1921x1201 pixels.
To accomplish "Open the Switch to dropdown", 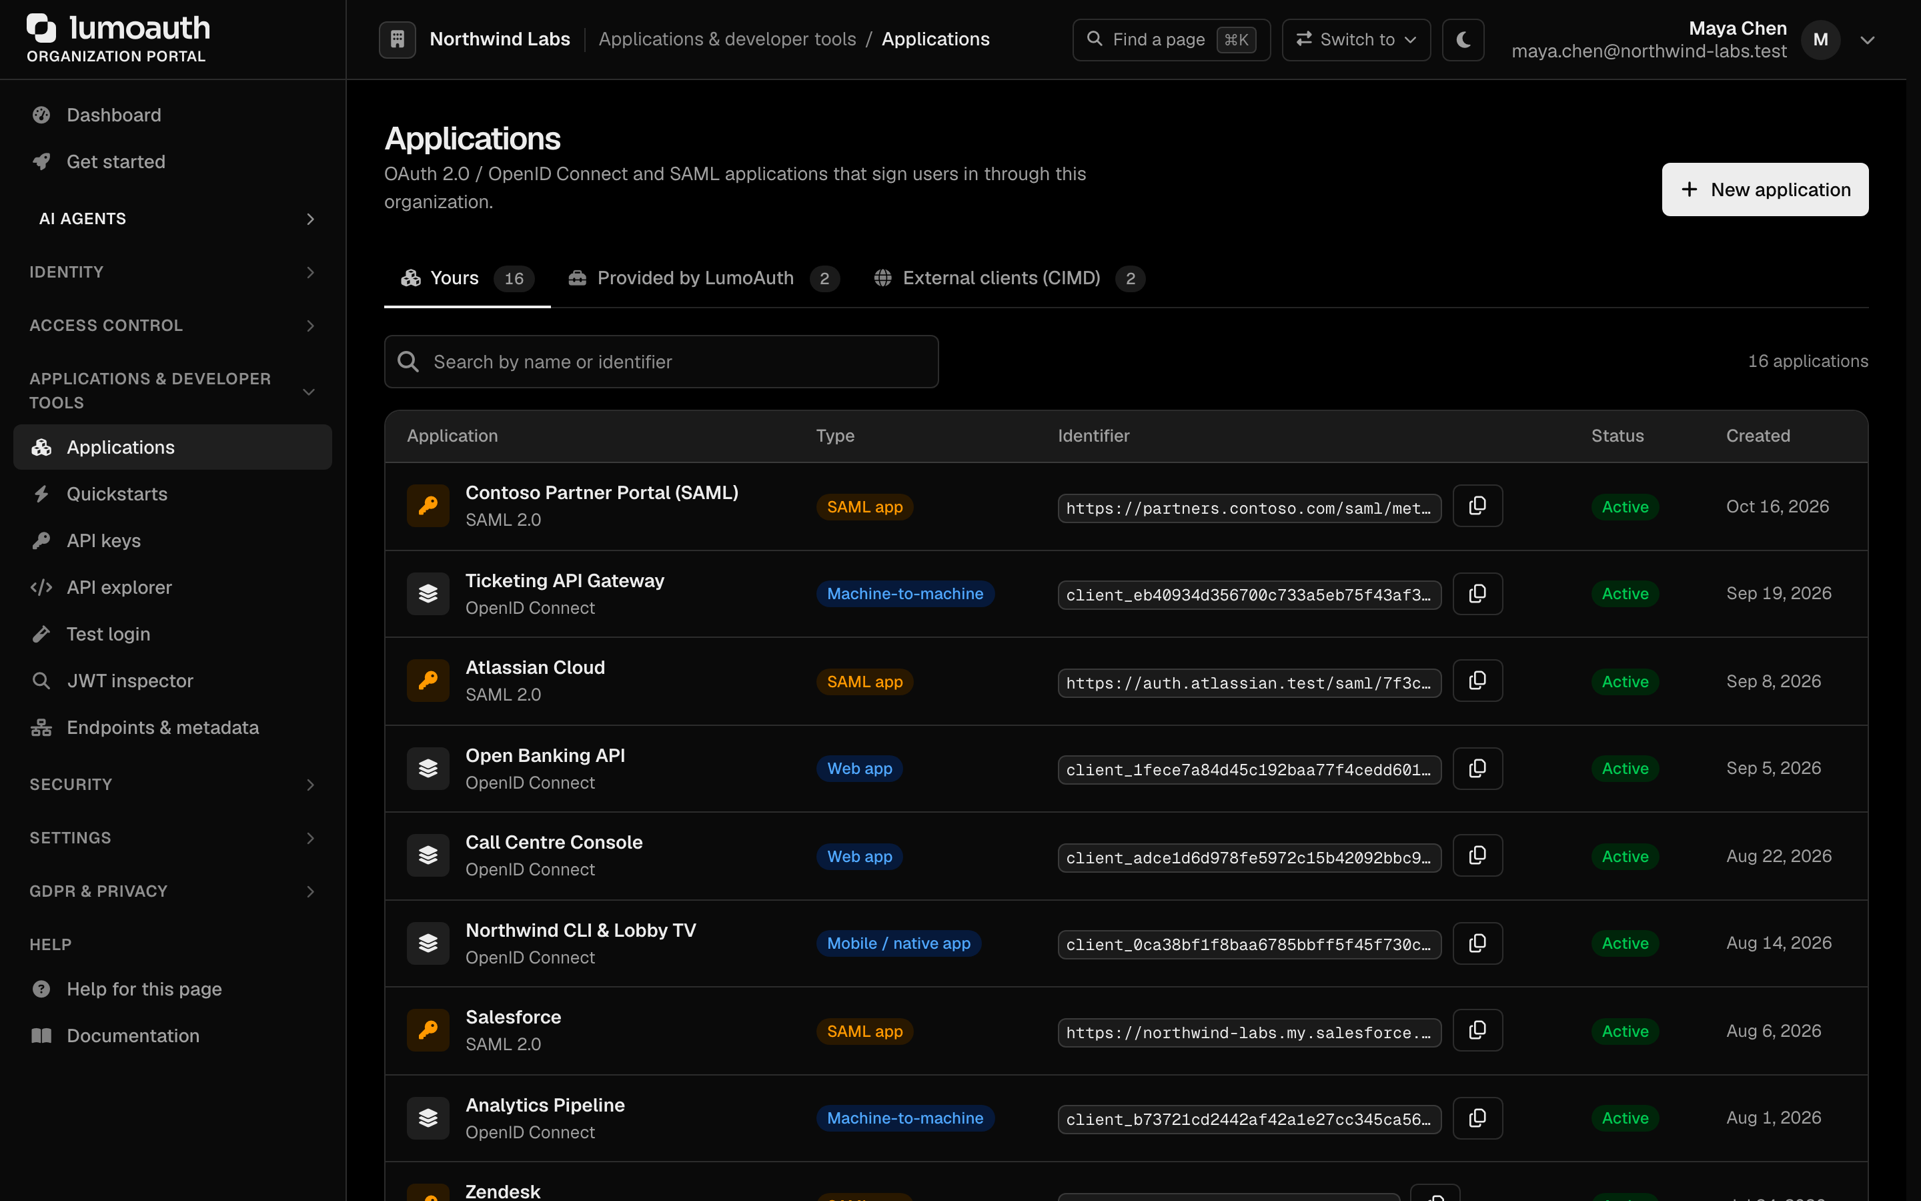I will [1356, 40].
